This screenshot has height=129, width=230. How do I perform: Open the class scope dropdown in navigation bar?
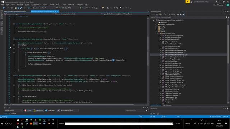tap(77, 14)
